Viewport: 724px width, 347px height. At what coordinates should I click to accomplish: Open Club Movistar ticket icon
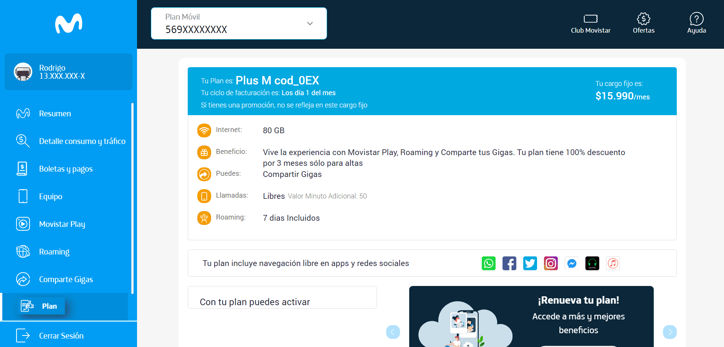tap(591, 18)
